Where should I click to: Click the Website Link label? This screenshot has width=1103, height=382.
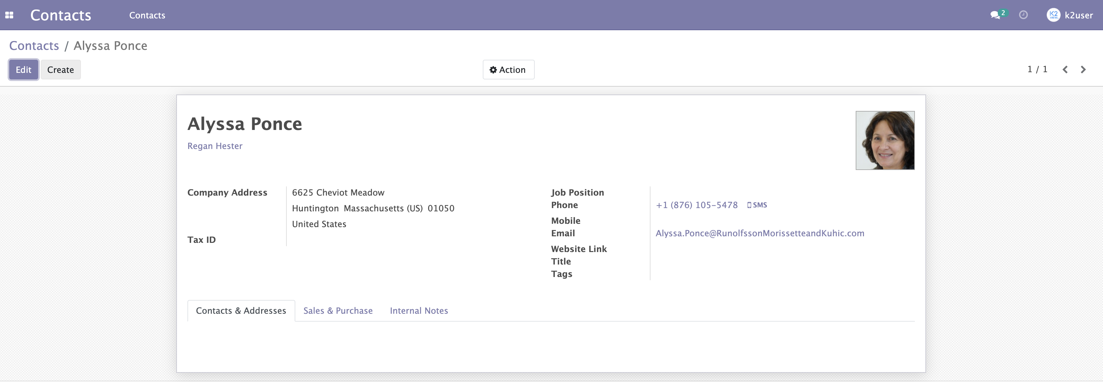click(x=579, y=249)
